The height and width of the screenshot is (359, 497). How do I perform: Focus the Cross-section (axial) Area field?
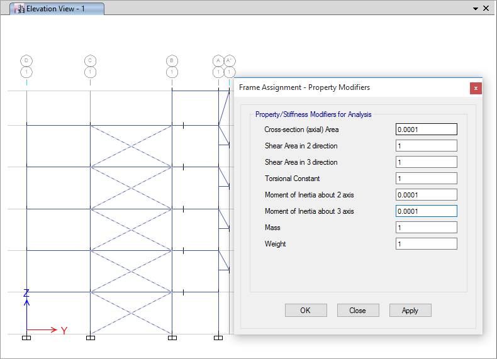pos(426,130)
